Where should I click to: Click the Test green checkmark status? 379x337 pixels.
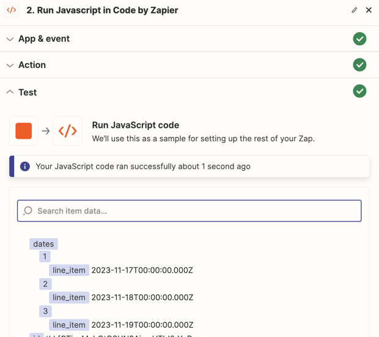click(x=359, y=91)
